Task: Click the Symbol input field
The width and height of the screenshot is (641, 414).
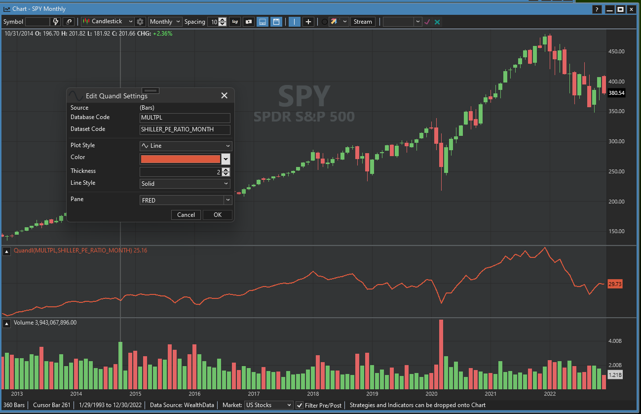Action: (38, 22)
